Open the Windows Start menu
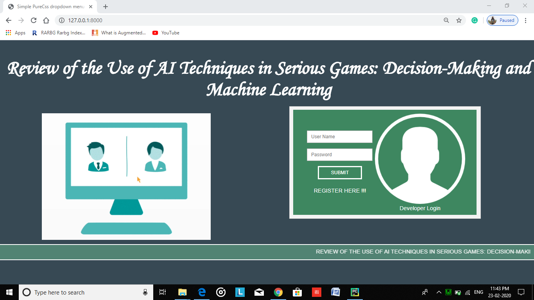This screenshot has width=534, height=300. [9, 292]
